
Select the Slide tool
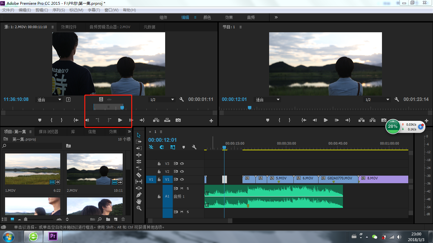(x=139, y=188)
